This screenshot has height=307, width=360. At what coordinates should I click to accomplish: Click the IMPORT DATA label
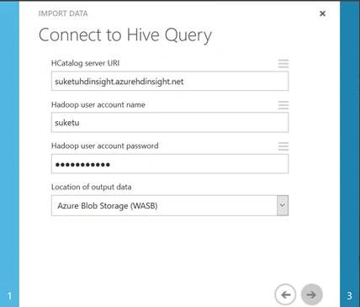[x=63, y=13]
